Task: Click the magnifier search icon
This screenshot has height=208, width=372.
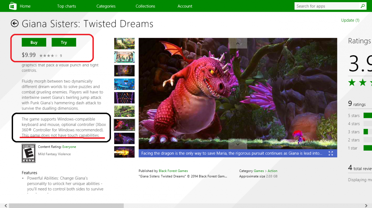Action: coord(362,6)
